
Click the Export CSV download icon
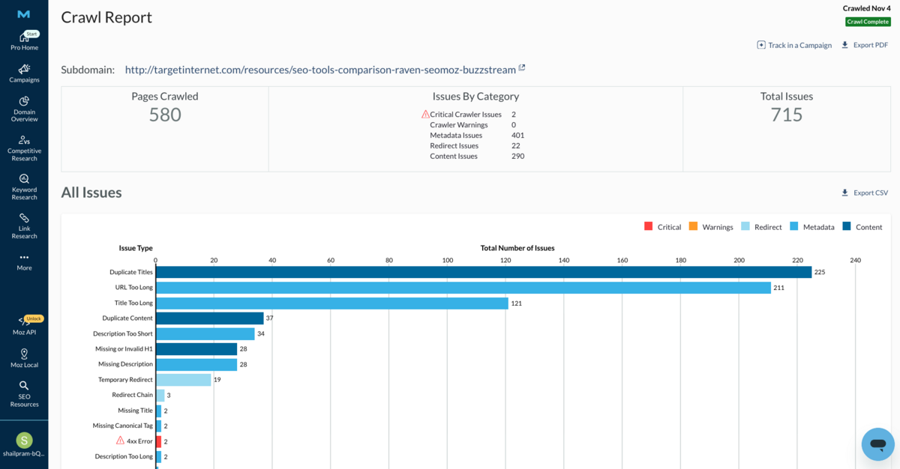[x=845, y=193]
